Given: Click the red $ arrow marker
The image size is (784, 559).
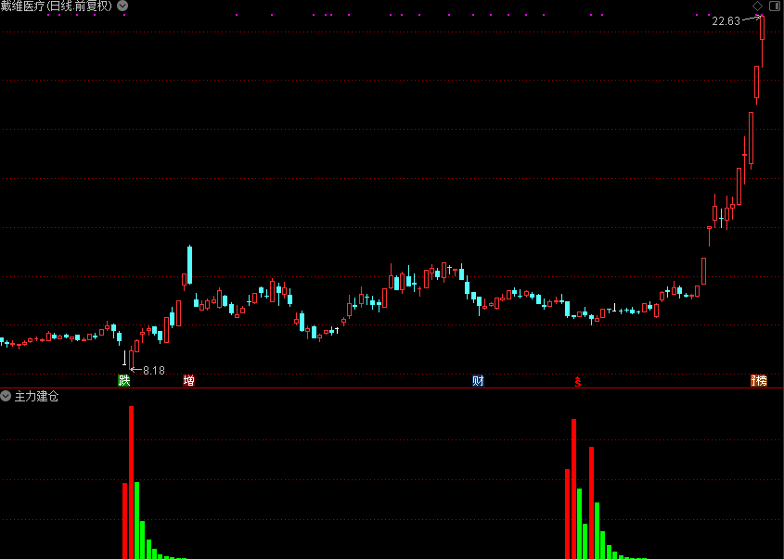Looking at the screenshot, I should (578, 382).
